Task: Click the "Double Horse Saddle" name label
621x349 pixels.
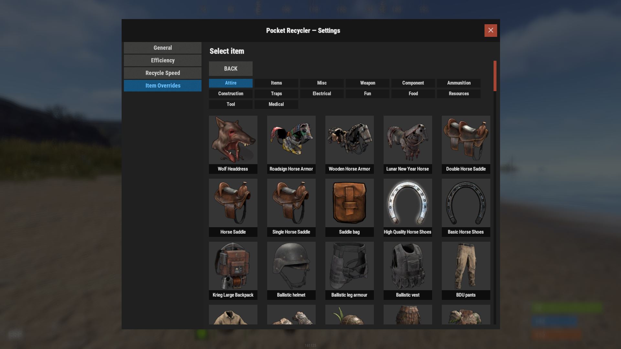Action: pyautogui.click(x=466, y=169)
